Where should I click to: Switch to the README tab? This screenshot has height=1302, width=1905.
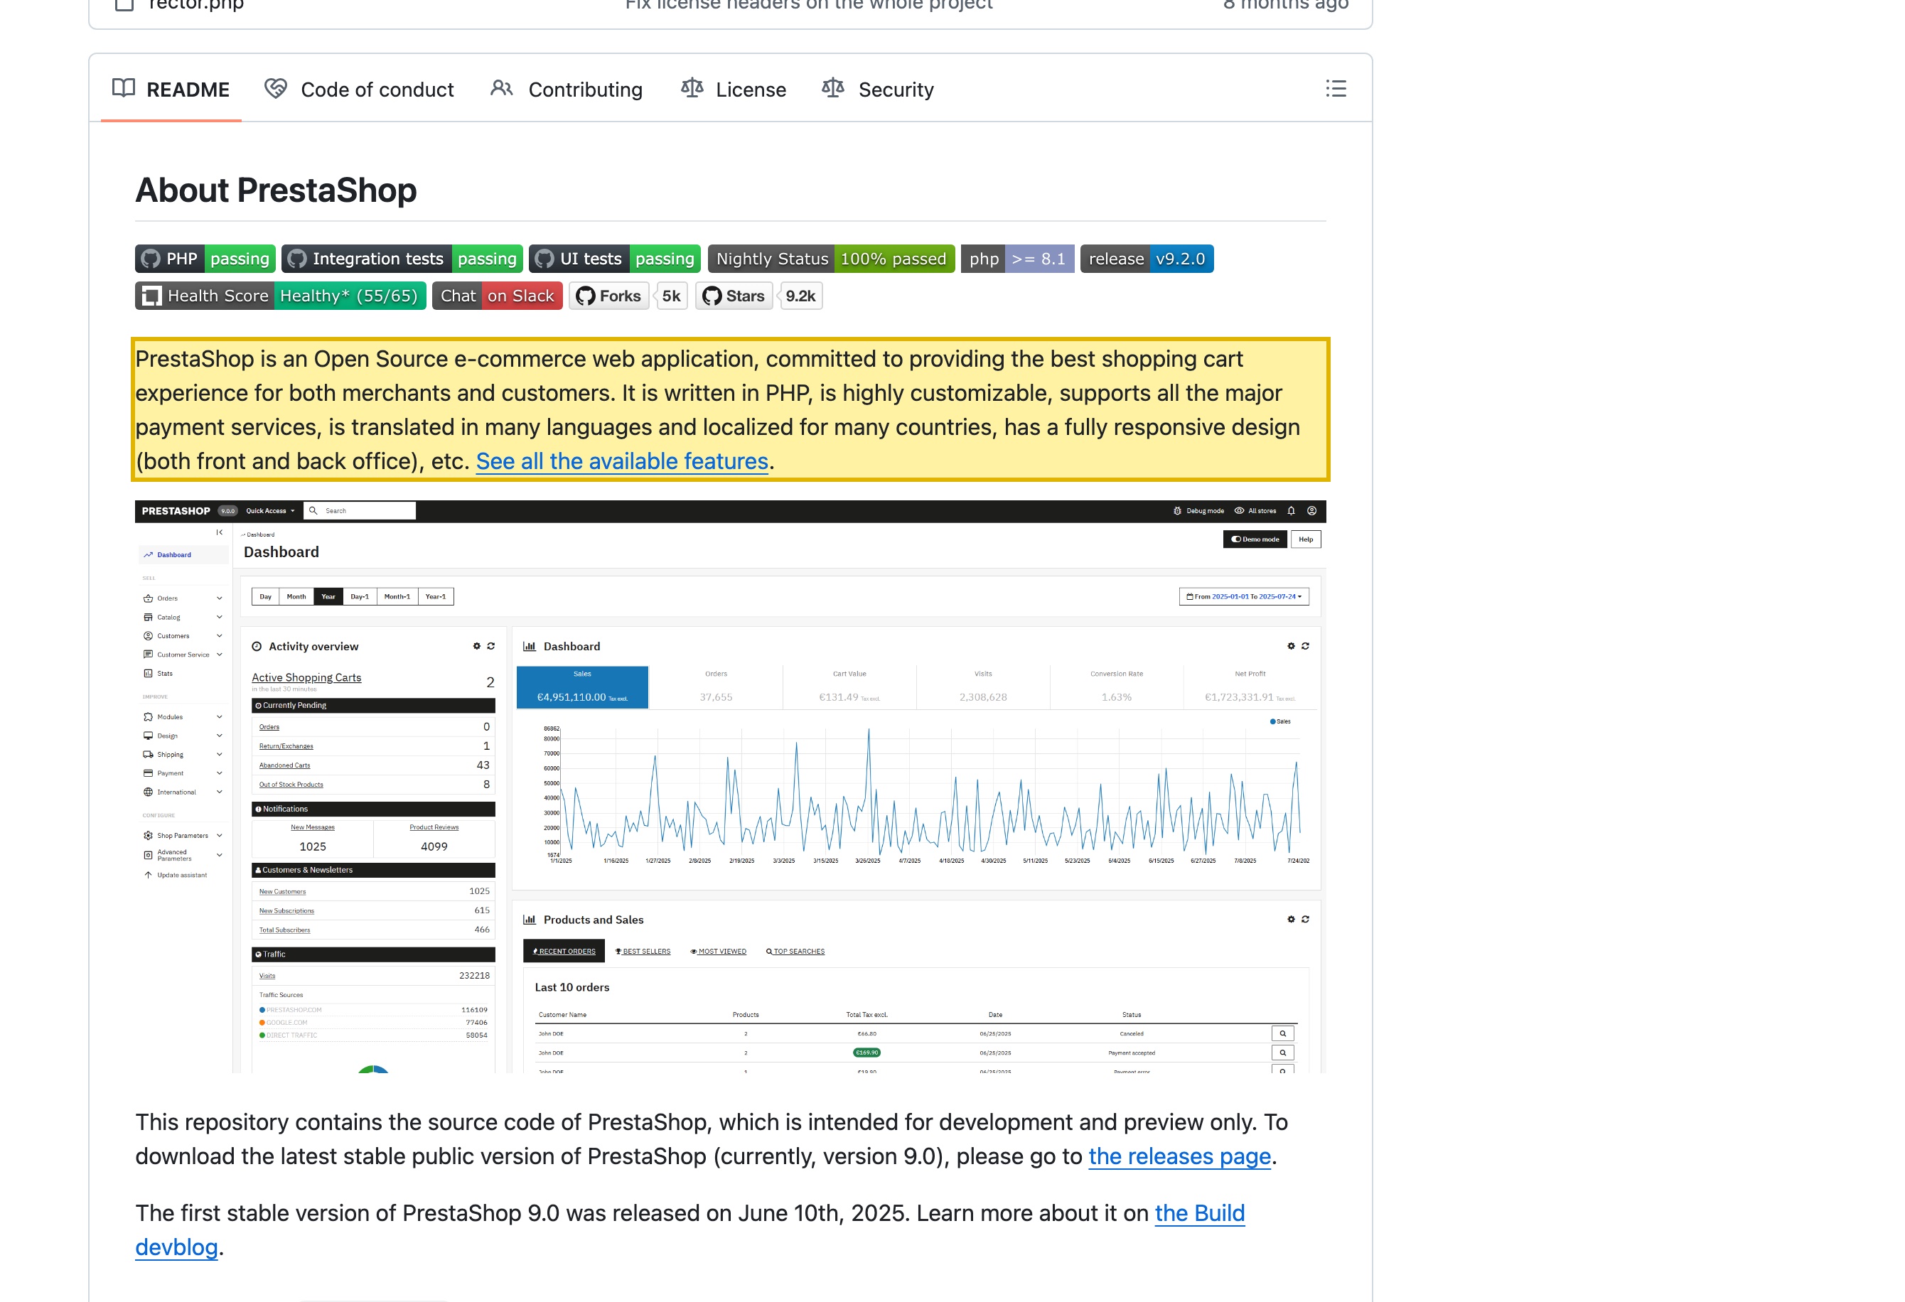tap(171, 90)
